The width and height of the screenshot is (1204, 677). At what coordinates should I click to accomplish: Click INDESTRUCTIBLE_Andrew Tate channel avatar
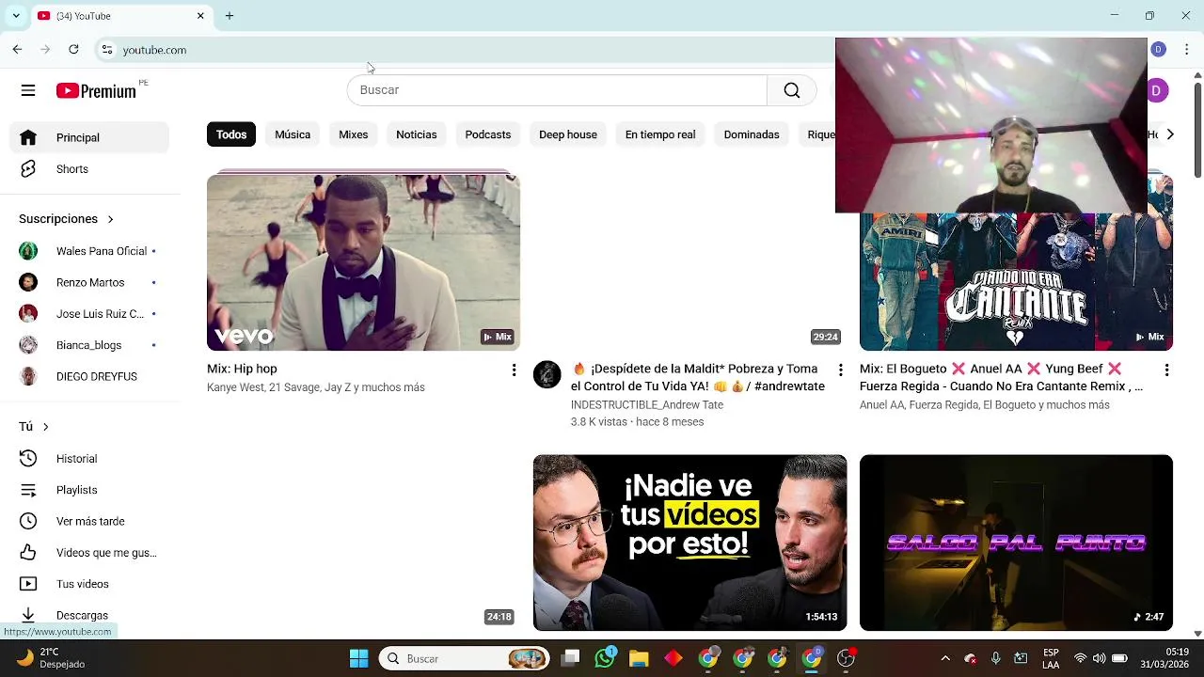547,374
